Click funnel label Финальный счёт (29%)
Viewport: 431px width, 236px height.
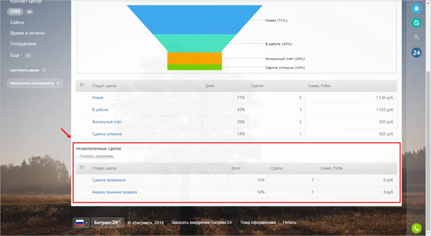click(285, 59)
